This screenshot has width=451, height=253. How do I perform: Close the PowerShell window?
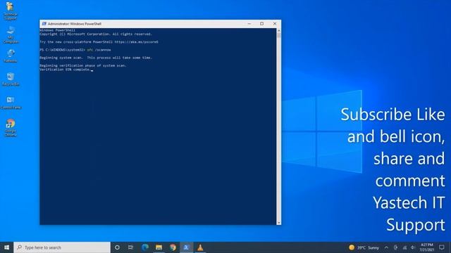click(x=275, y=24)
